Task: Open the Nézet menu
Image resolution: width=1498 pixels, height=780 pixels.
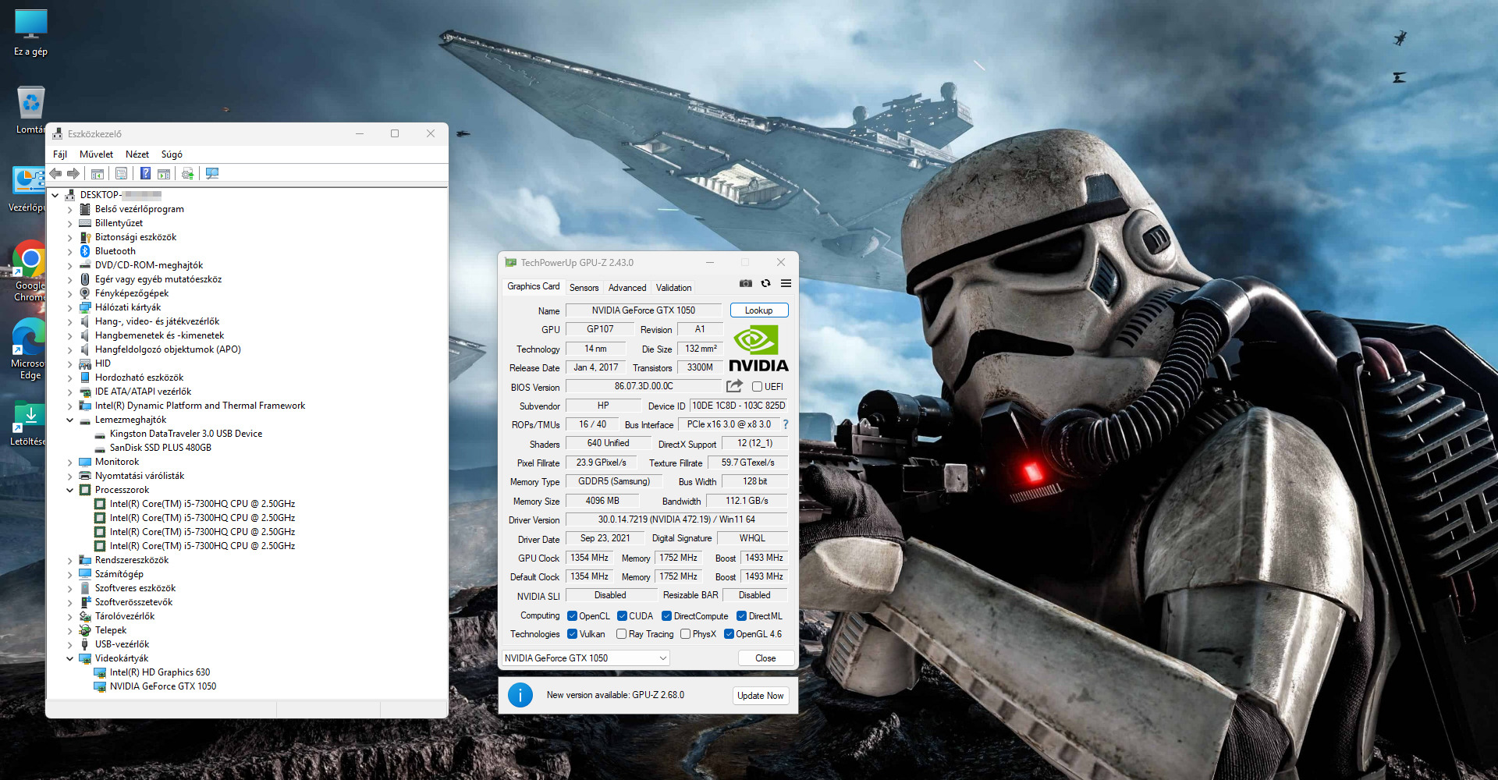Action: 137,154
